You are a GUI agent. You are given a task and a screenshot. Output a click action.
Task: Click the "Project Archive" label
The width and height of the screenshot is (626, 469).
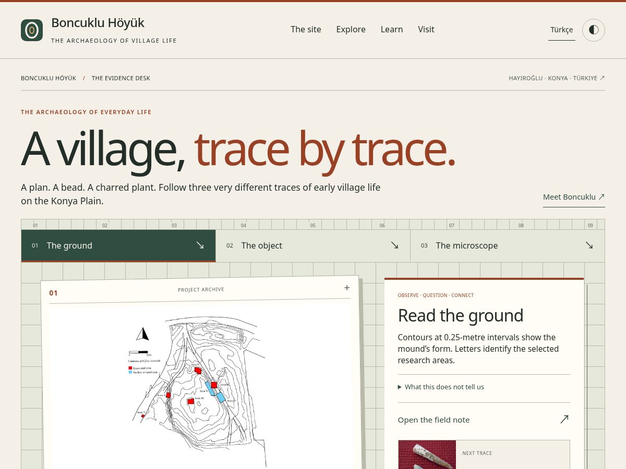pos(201,289)
